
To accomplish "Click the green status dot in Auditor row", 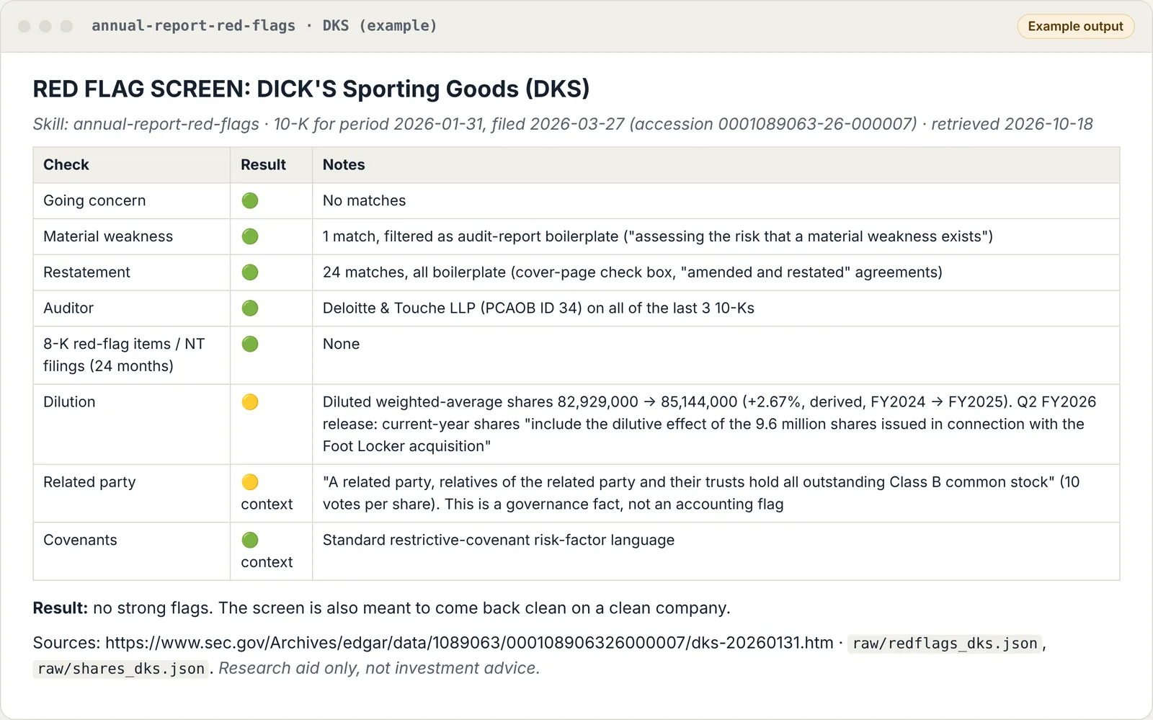I will [x=250, y=308].
